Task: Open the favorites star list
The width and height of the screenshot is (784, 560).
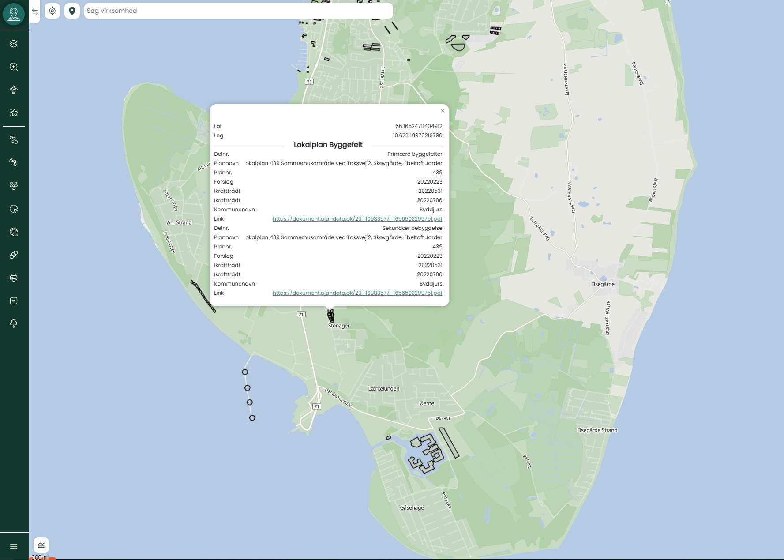Action: [14, 113]
